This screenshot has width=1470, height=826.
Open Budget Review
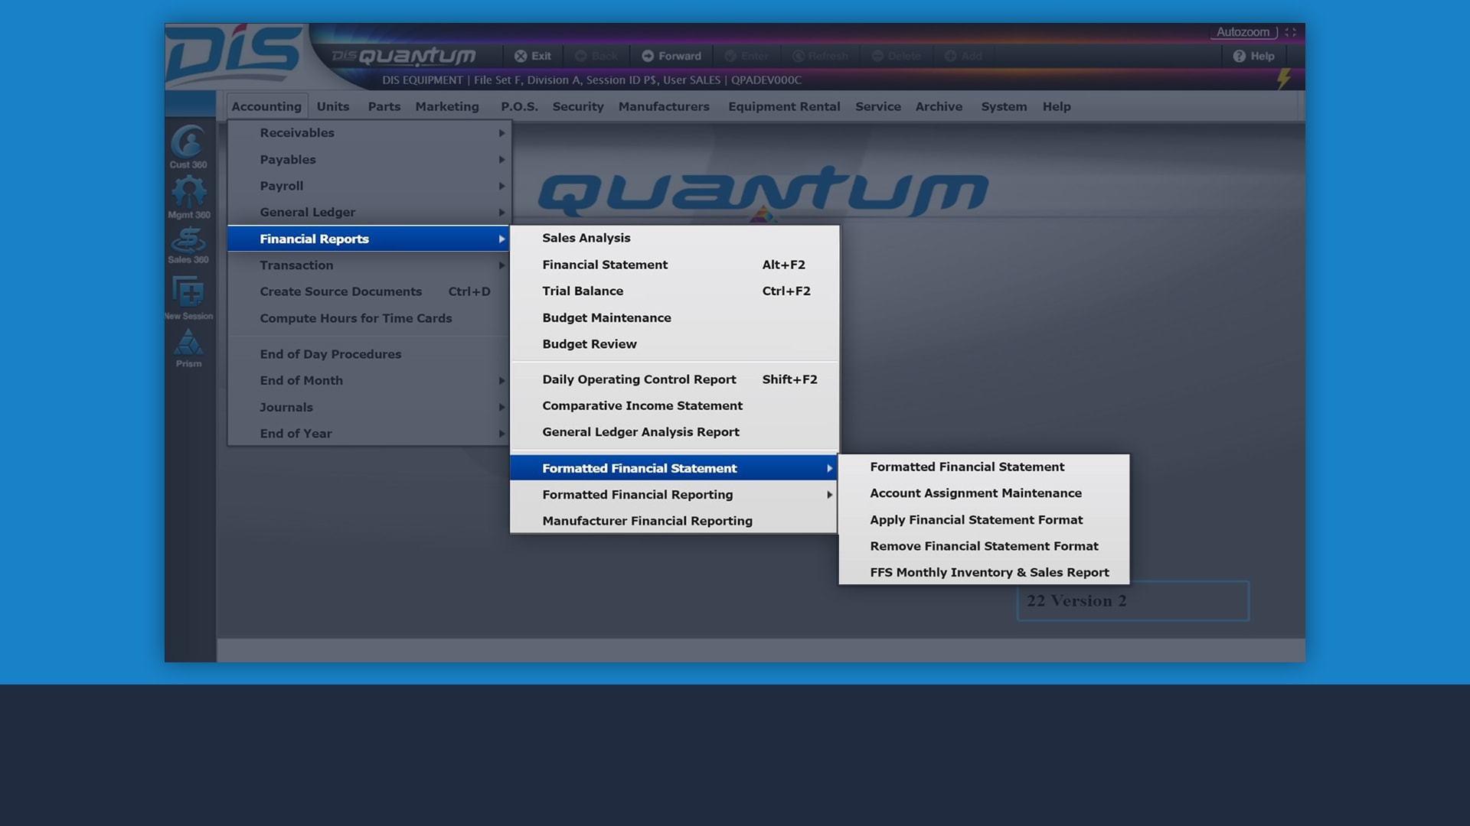click(x=675, y=344)
